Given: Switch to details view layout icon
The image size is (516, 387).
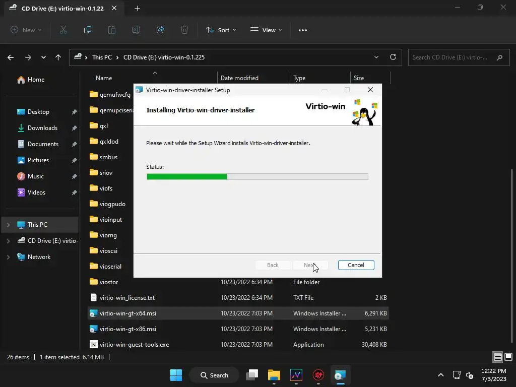Looking at the screenshot, I should click(497, 357).
